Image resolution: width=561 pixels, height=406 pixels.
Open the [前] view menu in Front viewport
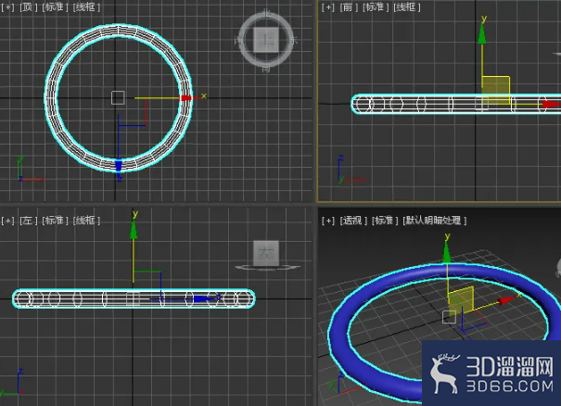(x=348, y=7)
